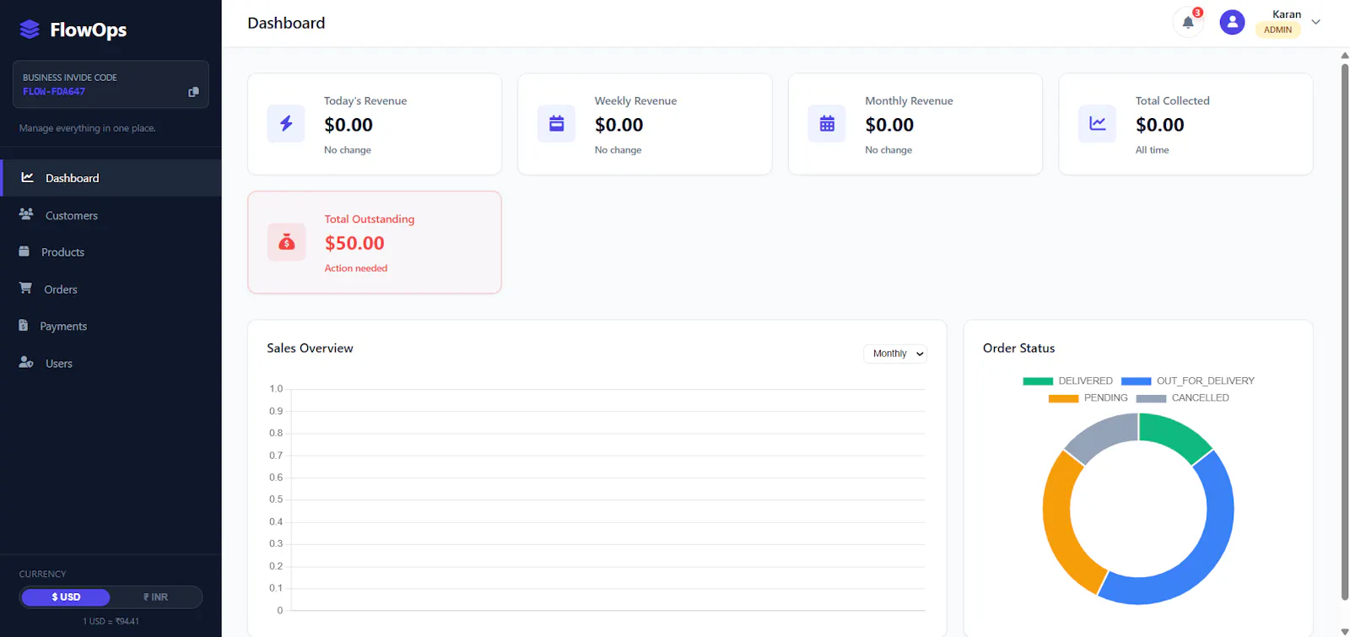Click the Products box icon

(x=24, y=251)
